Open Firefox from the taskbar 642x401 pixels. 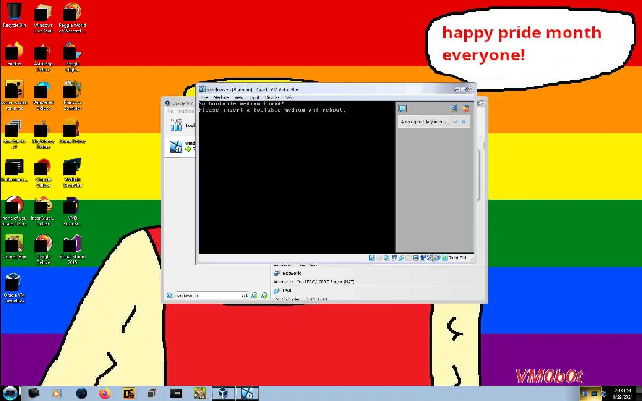click(x=105, y=393)
